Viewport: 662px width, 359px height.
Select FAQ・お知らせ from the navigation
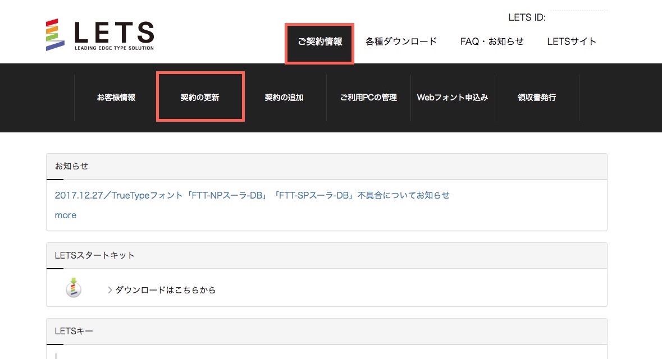coord(491,41)
